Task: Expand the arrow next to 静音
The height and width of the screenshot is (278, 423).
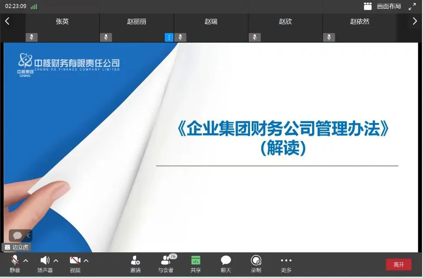Action: click(x=26, y=261)
